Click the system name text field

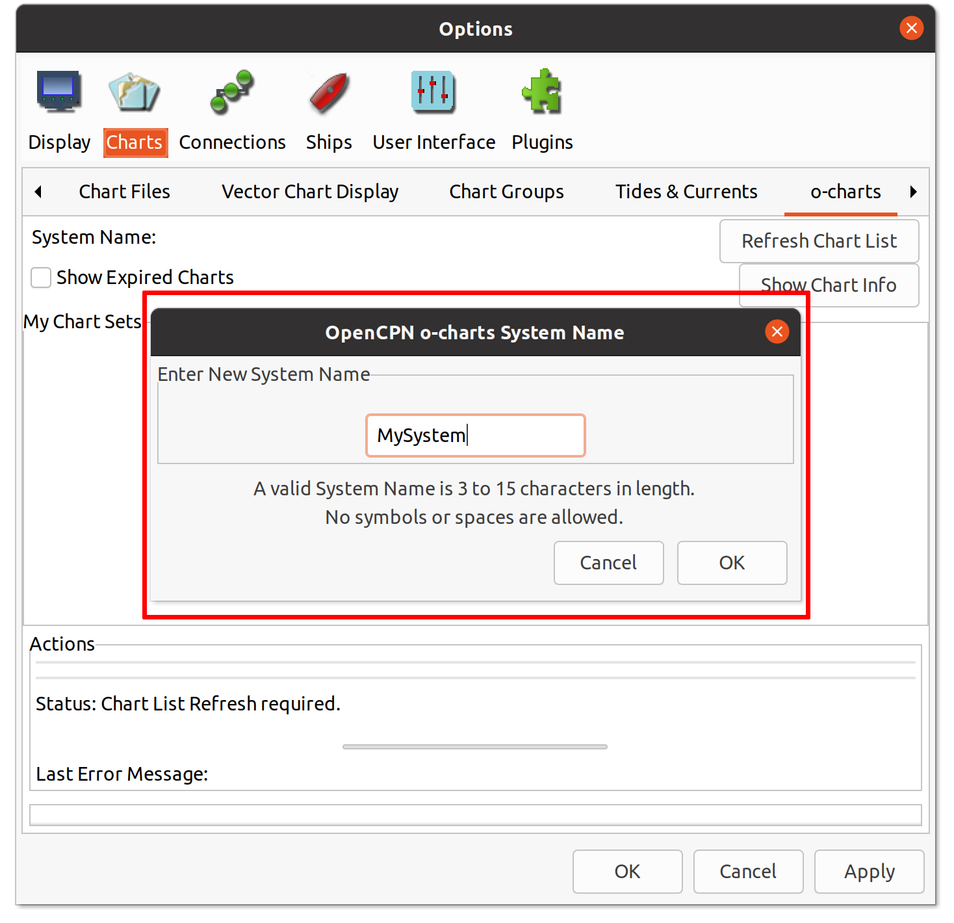pos(475,435)
